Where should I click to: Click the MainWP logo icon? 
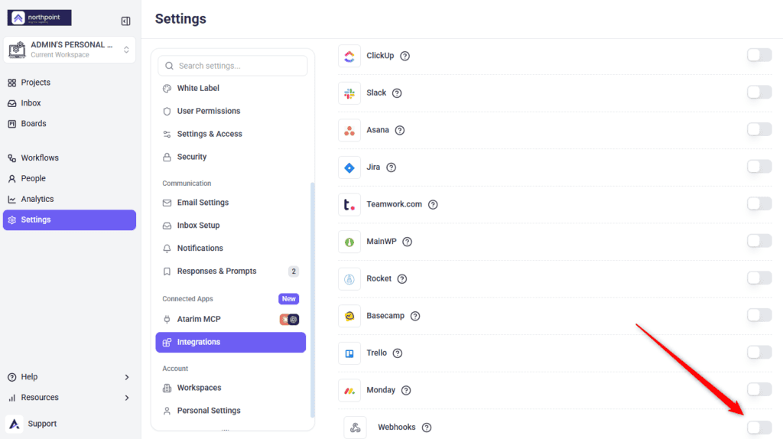pyautogui.click(x=349, y=242)
